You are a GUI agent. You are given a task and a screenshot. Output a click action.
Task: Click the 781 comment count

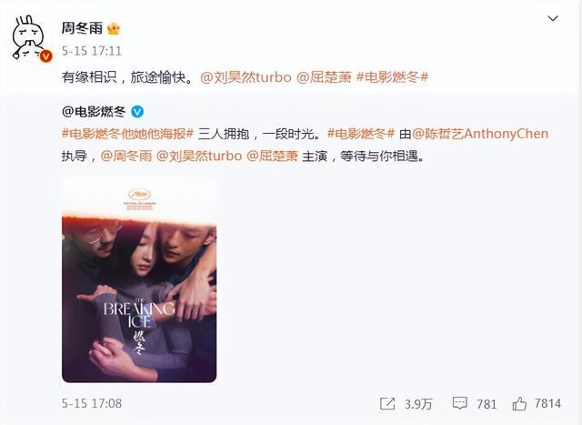(x=487, y=404)
